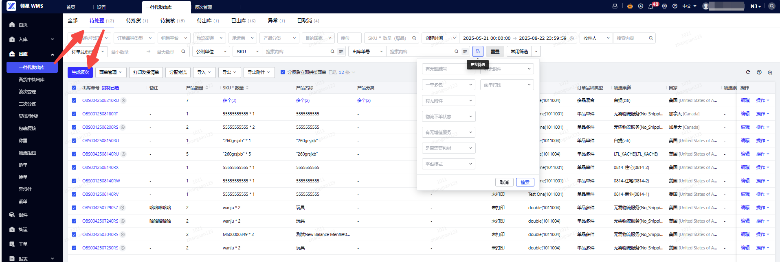Click the 更多筛选 filter funnel icon
The image size is (780, 262).
point(478,52)
